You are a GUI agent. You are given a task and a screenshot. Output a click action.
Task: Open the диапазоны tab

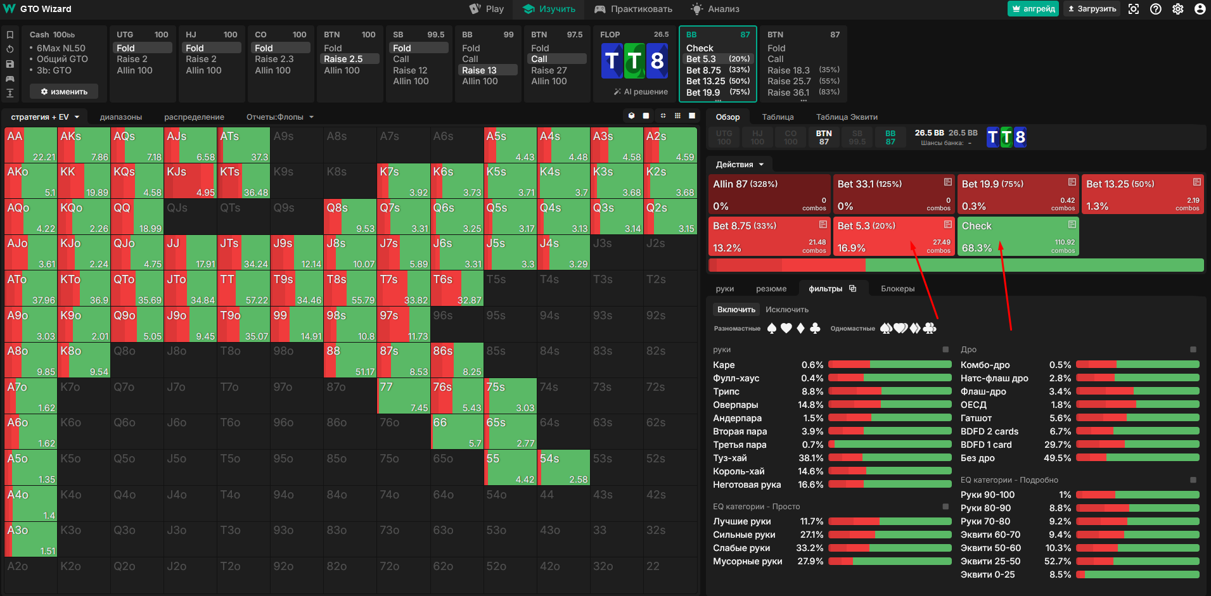(x=120, y=117)
